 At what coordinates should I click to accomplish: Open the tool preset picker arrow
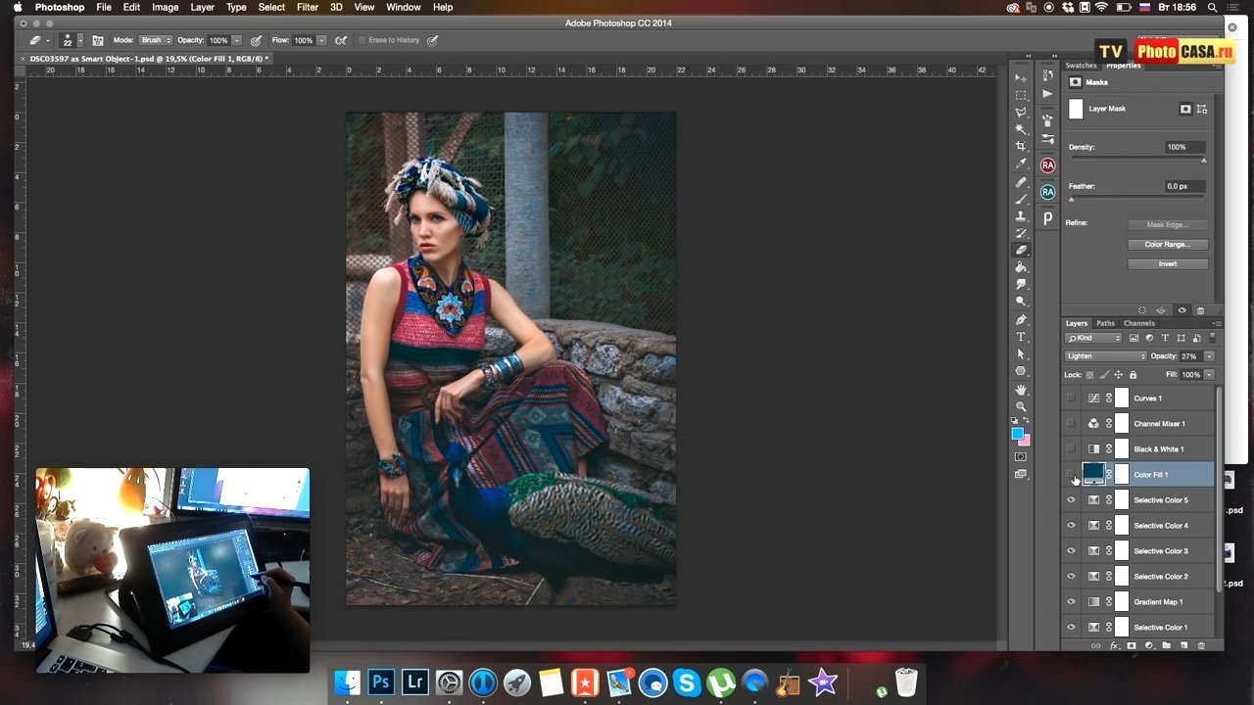47,40
